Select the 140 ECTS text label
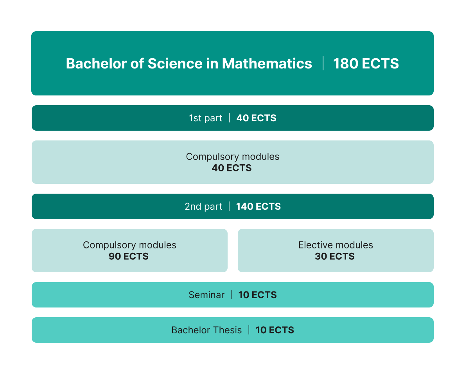The height and width of the screenshot is (374, 465). tap(258, 207)
